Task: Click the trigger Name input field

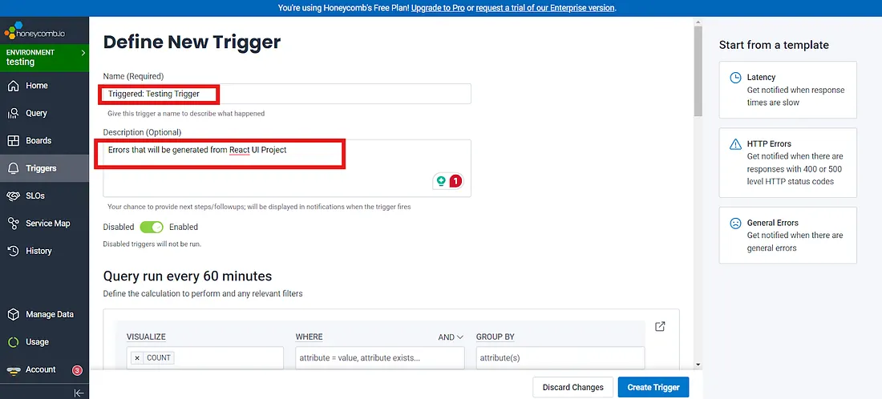Action: tap(337, 94)
